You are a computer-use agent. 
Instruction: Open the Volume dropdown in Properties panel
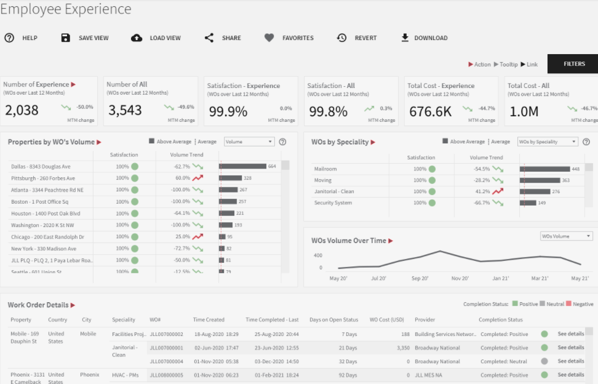pos(249,142)
